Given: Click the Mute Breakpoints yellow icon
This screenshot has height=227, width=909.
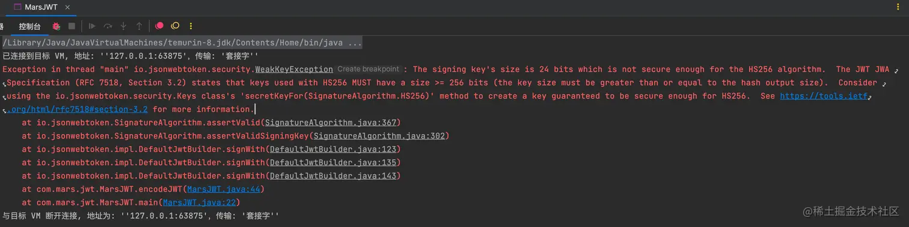Looking at the screenshot, I should click(175, 26).
